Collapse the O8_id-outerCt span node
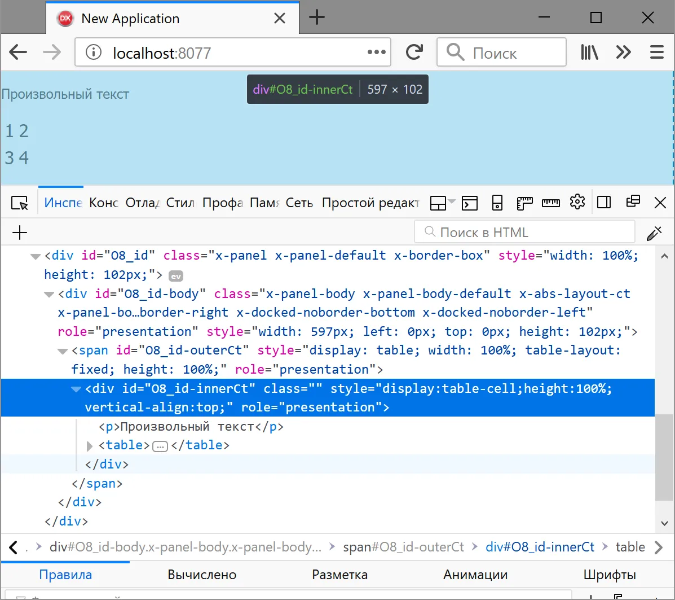 (x=63, y=351)
